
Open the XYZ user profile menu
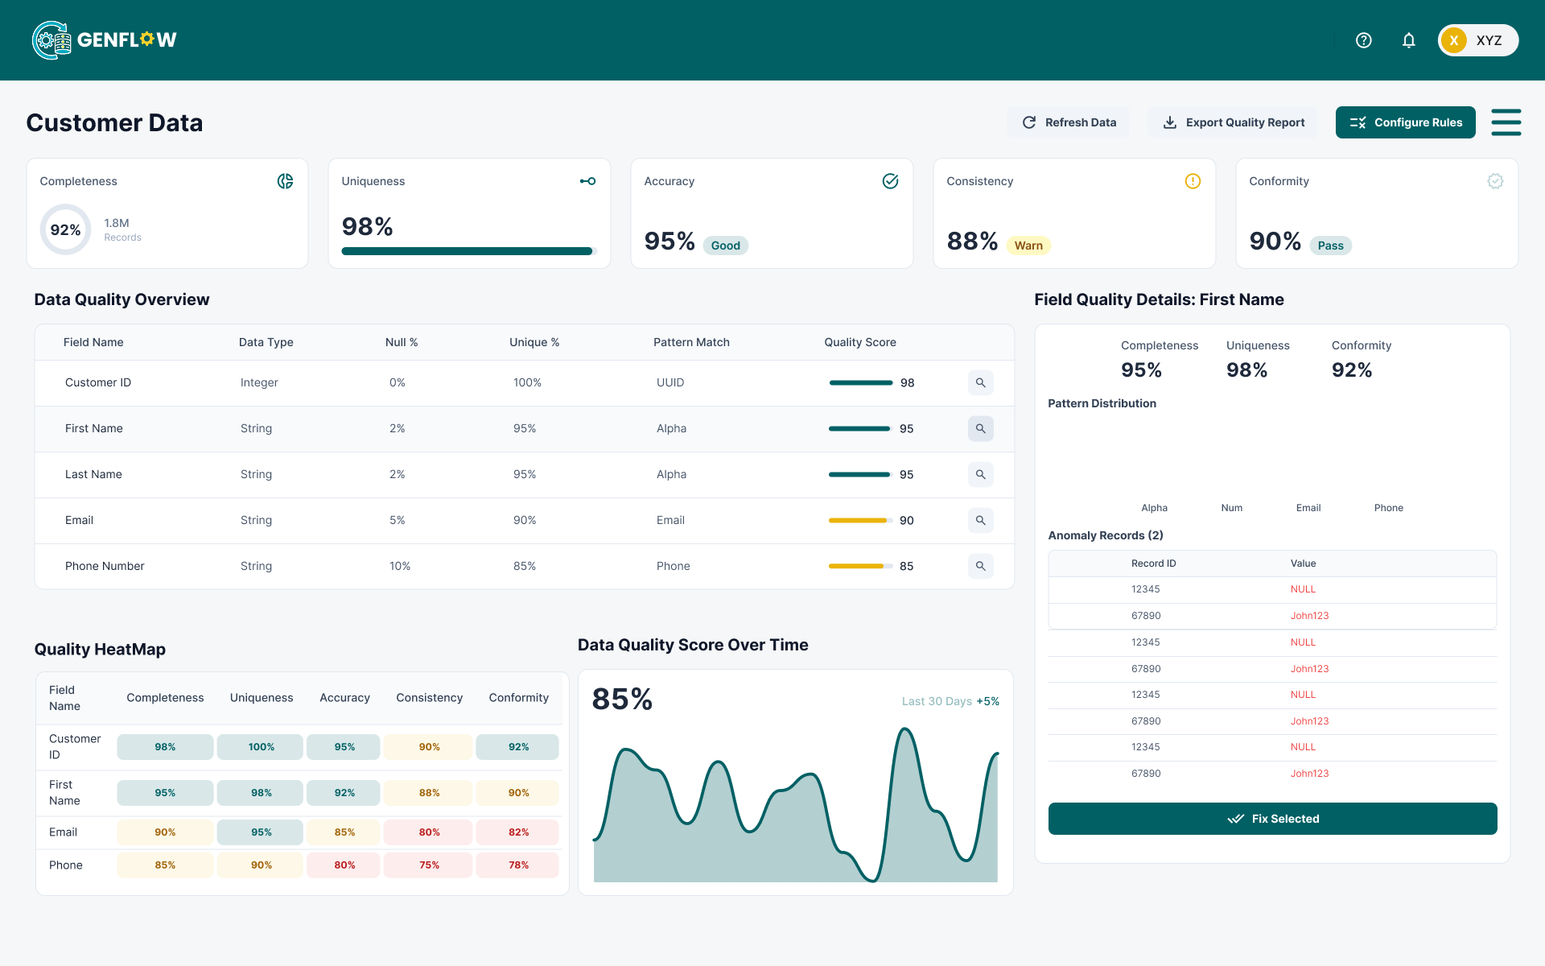coord(1477,40)
